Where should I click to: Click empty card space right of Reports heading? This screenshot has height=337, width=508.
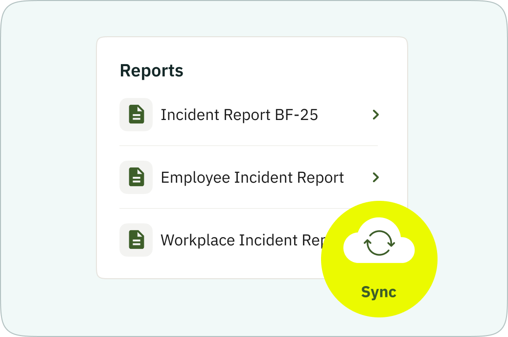click(x=294, y=71)
